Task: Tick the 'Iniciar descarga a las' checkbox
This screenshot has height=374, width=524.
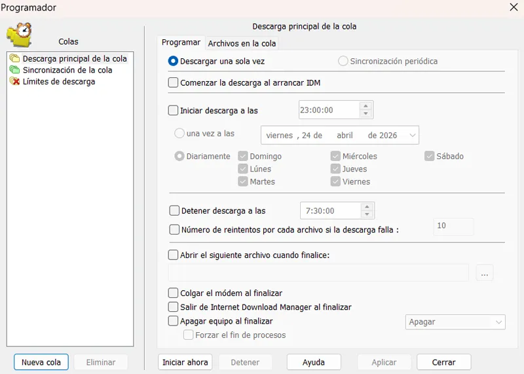Action: (x=173, y=110)
